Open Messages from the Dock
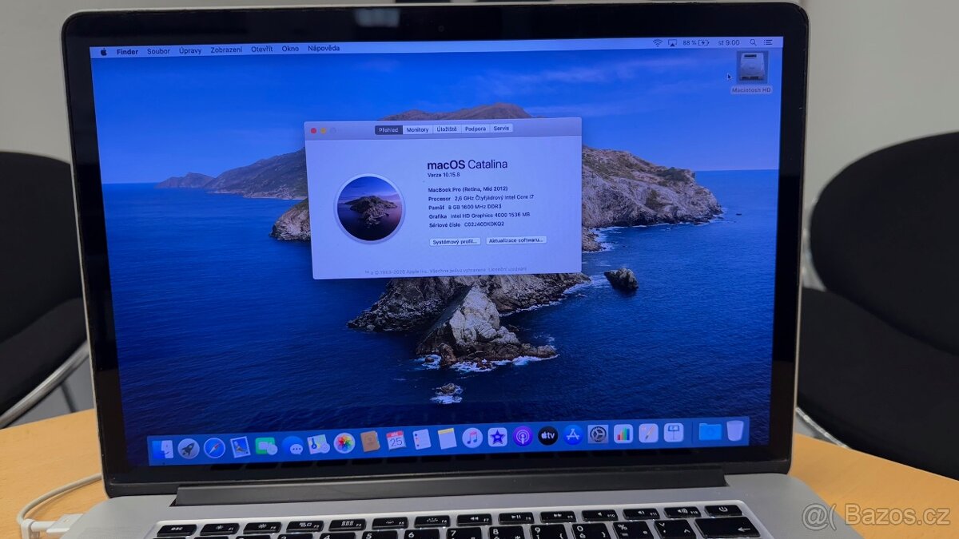This screenshot has width=959, height=539. click(294, 440)
